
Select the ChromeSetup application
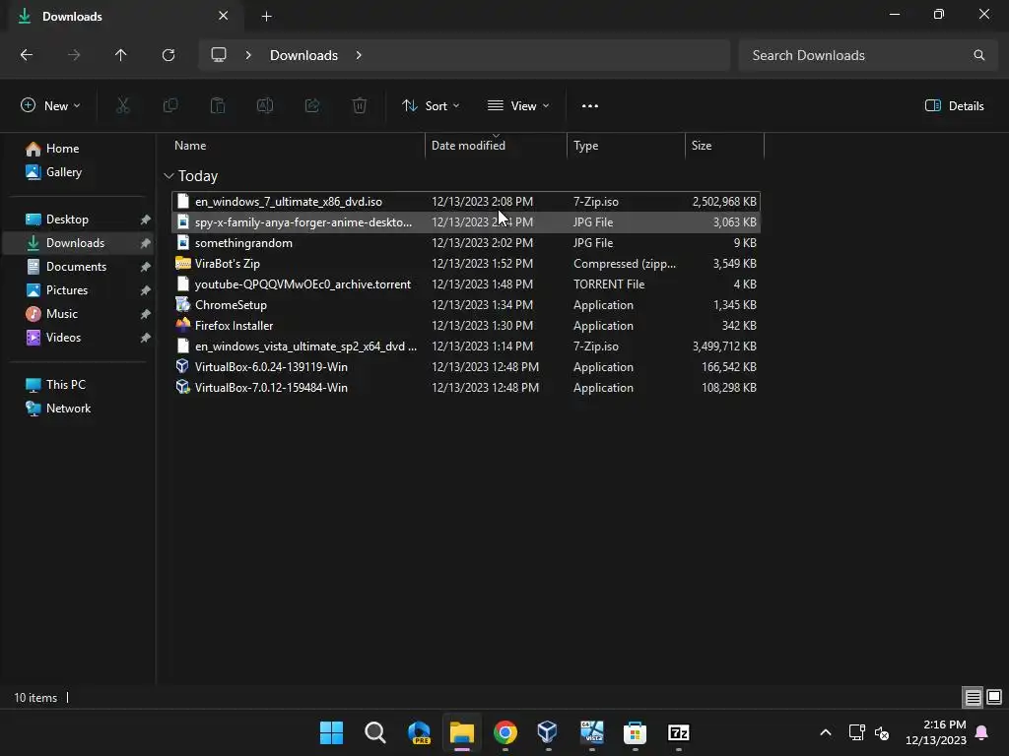click(466, 305)
